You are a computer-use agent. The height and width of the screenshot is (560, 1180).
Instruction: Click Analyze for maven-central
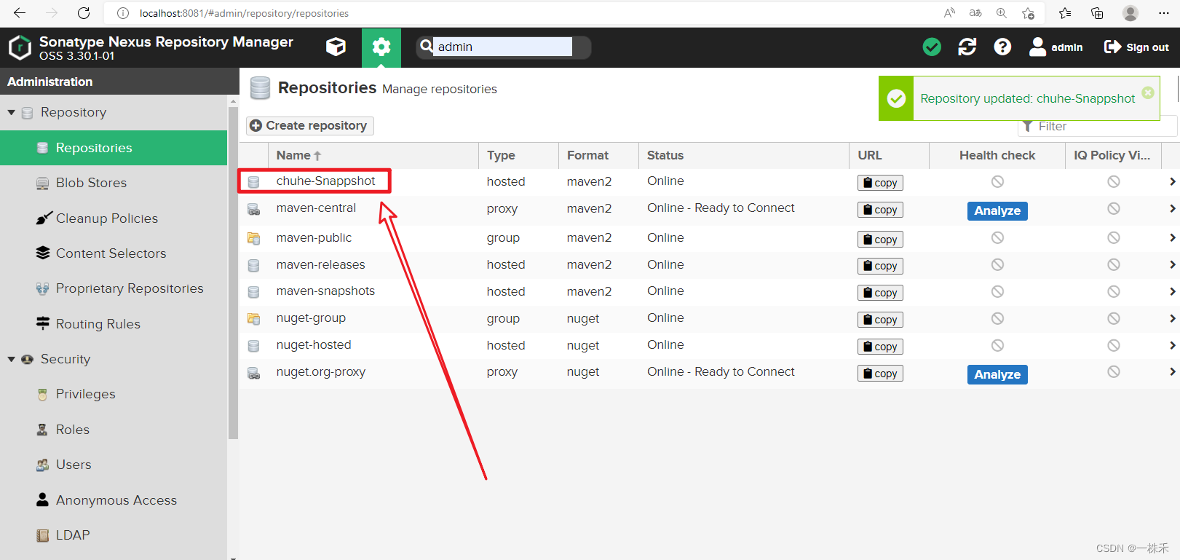(x=997, y=210)
